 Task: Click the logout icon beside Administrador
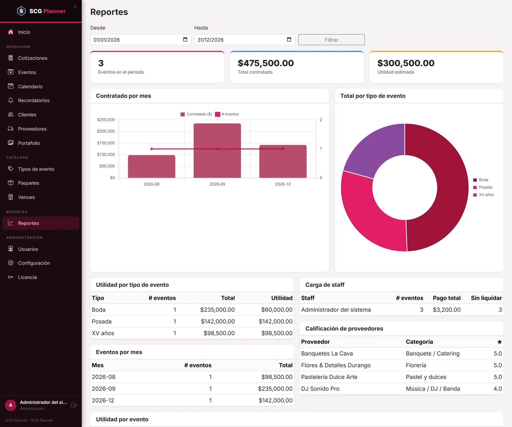pos(74,405)
